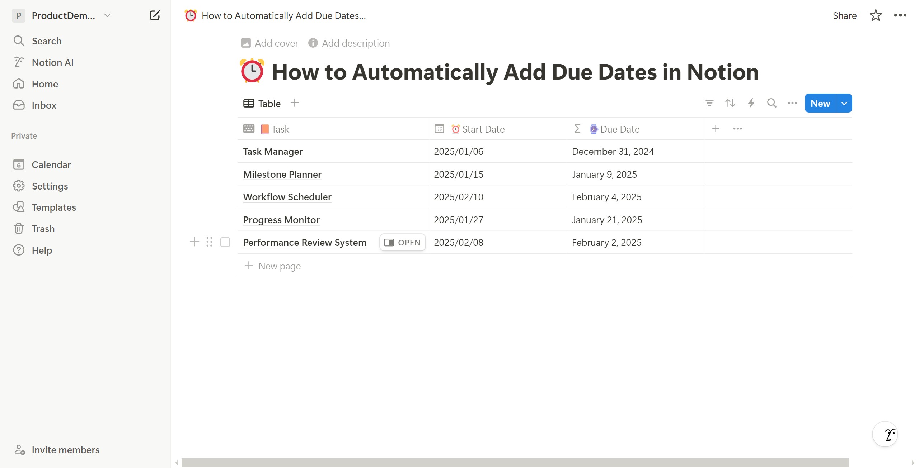The height and width of the screenshot is (468, 919).
Task: Click Add description
Action: (x=349, y=43)
